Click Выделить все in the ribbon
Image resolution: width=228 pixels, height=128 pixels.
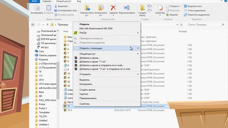point(193,6)
